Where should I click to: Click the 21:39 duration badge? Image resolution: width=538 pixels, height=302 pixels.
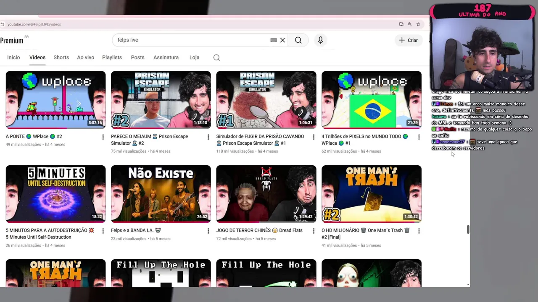coord(412,123)
